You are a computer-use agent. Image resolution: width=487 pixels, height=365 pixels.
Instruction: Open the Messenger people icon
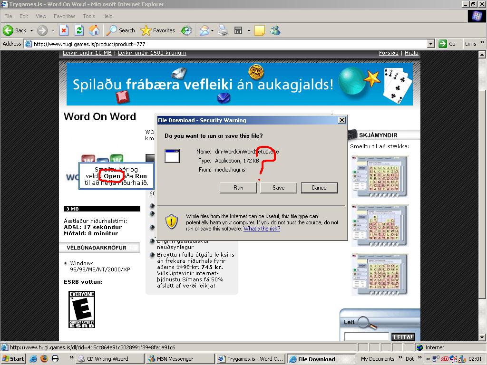[x=275, y=30]
